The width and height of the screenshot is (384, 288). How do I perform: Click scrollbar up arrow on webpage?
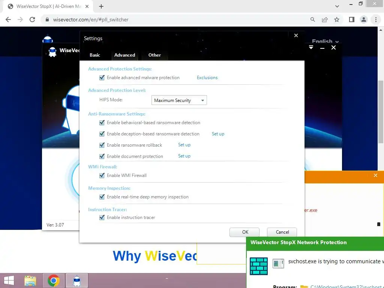pyautogui.click(x=381, y=30)
